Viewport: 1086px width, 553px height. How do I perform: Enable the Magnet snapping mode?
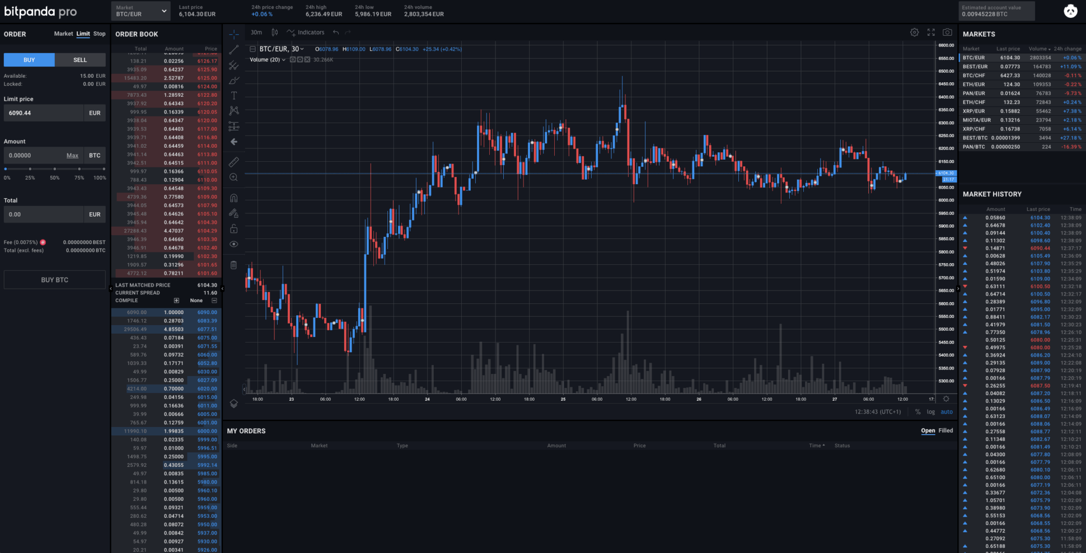click(x=234, y=197)
